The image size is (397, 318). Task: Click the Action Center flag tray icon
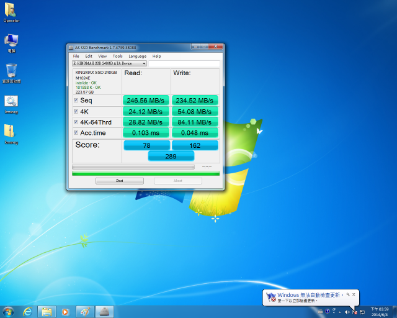pyautogui.click(x=354, y=312)
